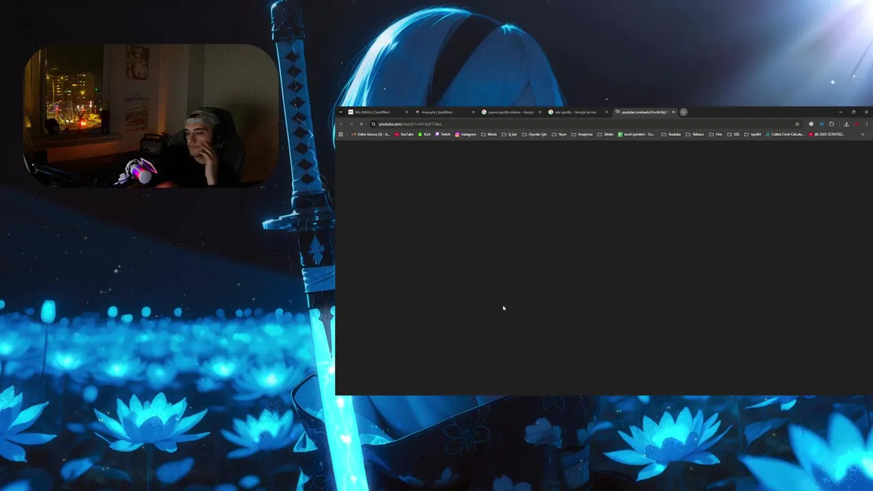Expand the Film bookmark folder

pos(715,134)
